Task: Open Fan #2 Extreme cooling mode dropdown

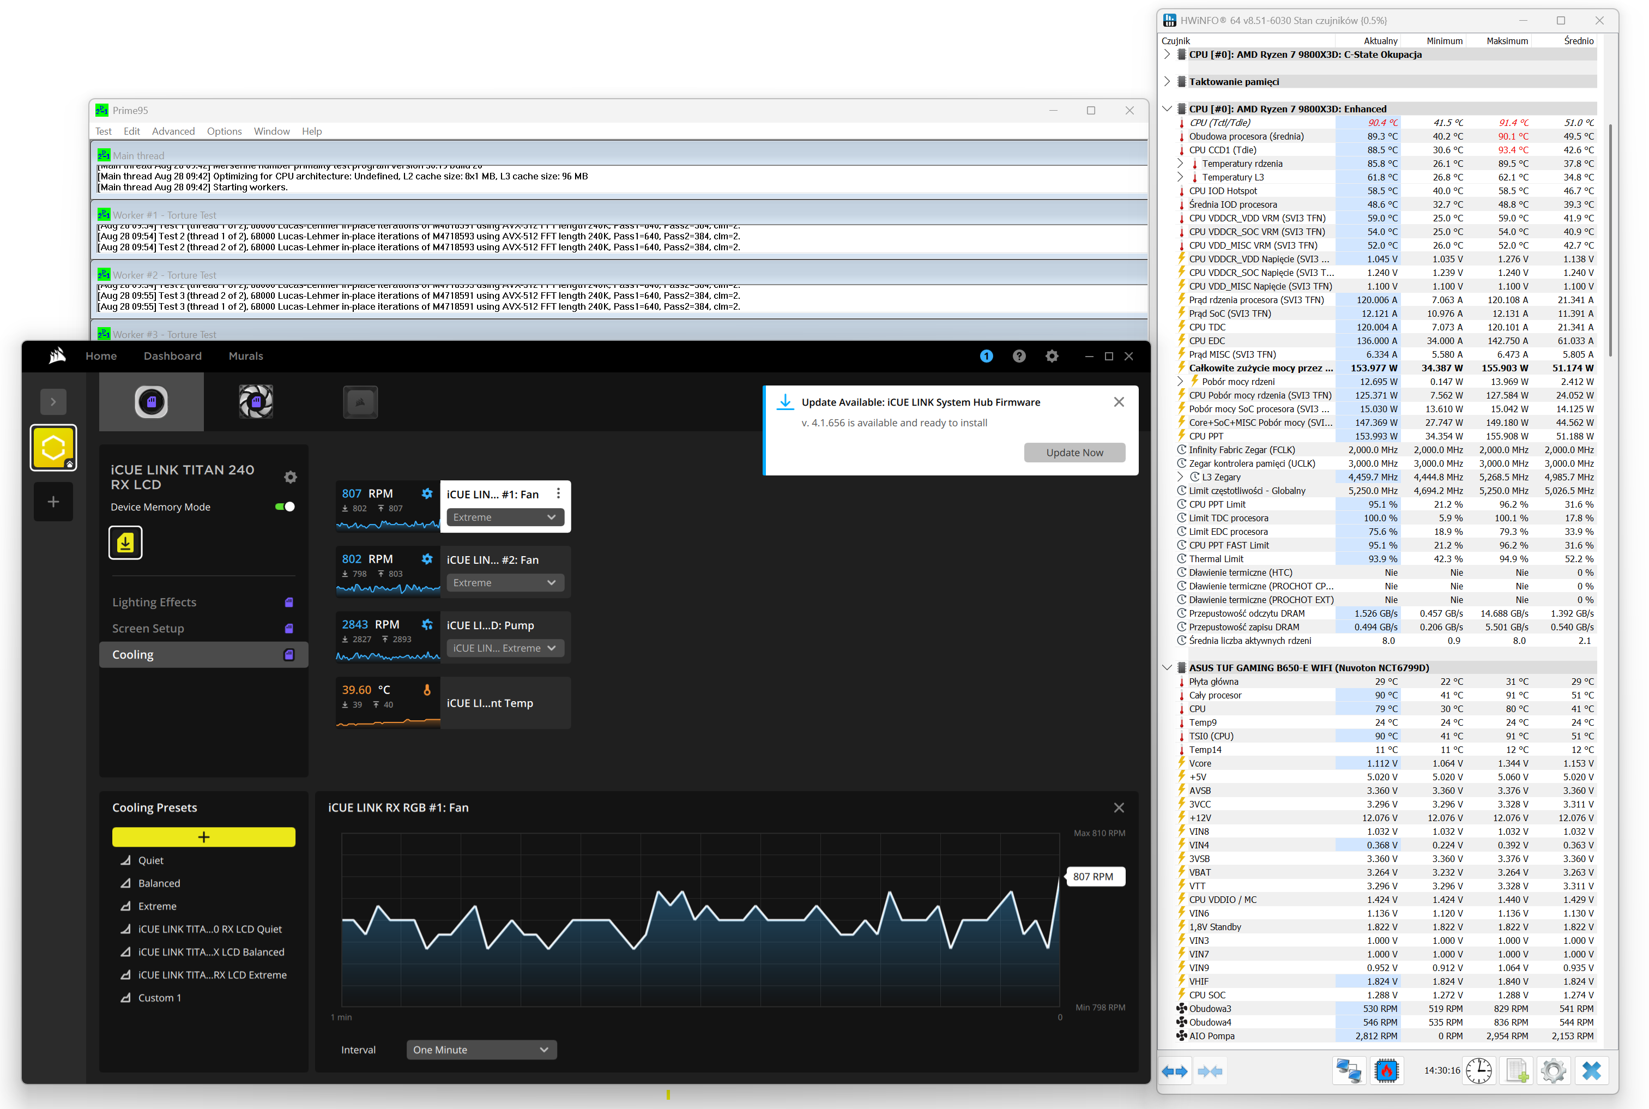Action: 505,583
